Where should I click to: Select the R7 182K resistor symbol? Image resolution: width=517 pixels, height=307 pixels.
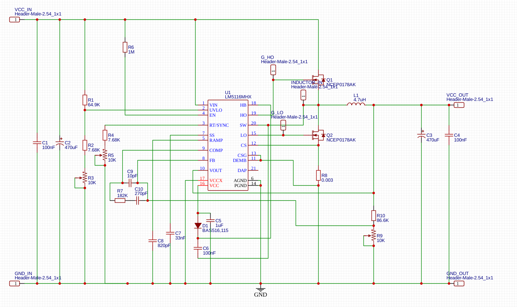tap(120, 200)
